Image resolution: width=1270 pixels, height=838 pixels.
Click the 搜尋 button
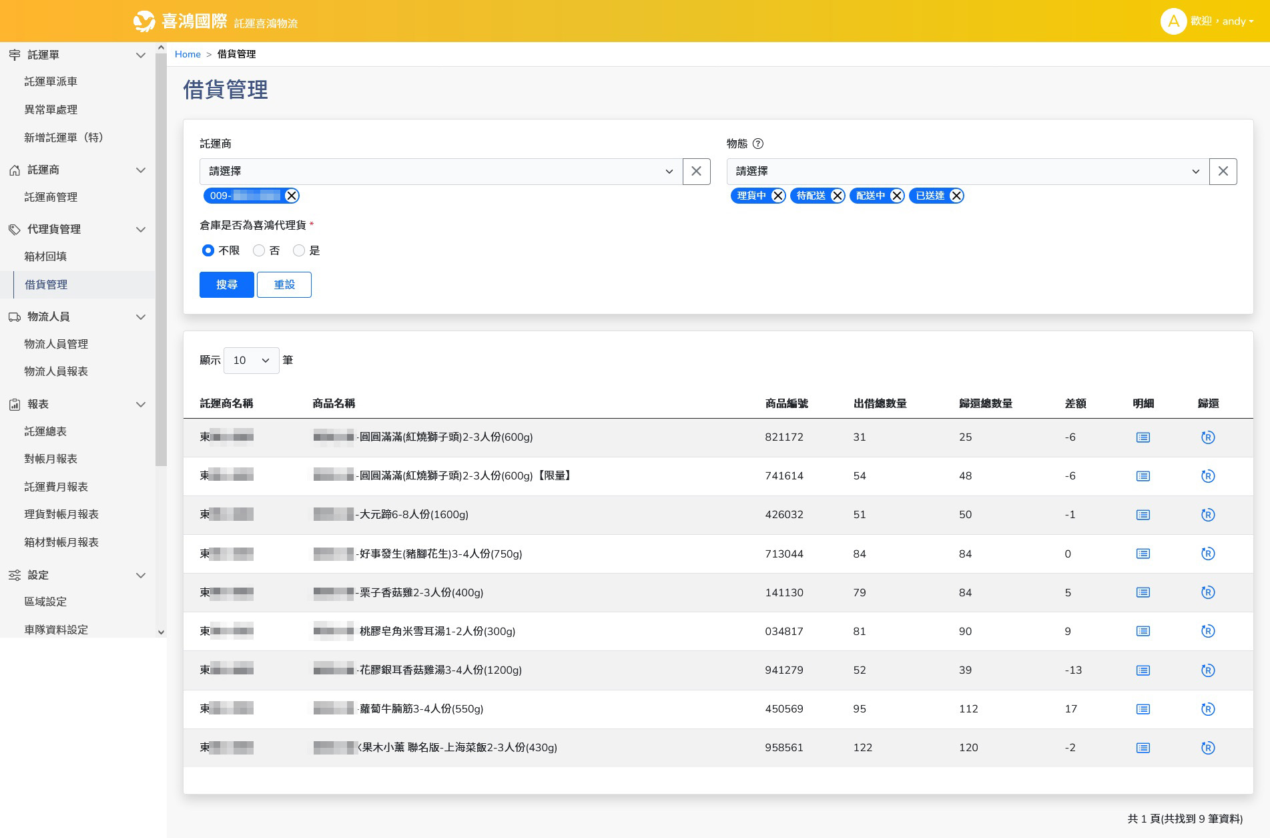pos(226,284)
